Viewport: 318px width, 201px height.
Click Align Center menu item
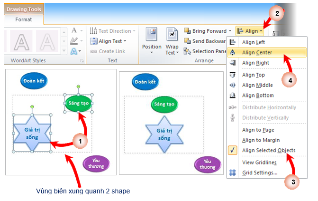coord(256,52)
